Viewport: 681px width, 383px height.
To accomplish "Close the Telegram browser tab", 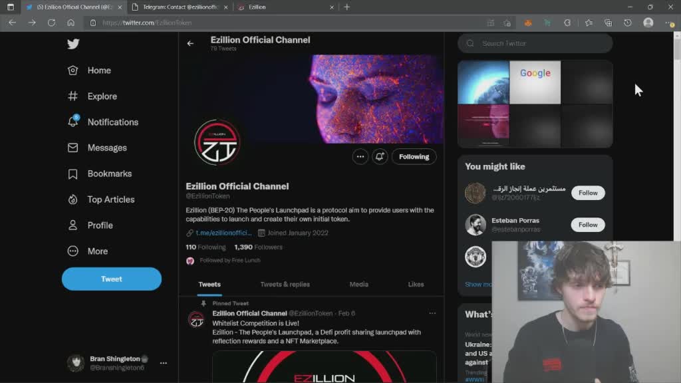I will (226, 7).
